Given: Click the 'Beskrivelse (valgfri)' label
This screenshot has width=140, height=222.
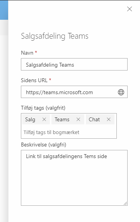Looking at the screenshot, I should [x=44, y=145].
